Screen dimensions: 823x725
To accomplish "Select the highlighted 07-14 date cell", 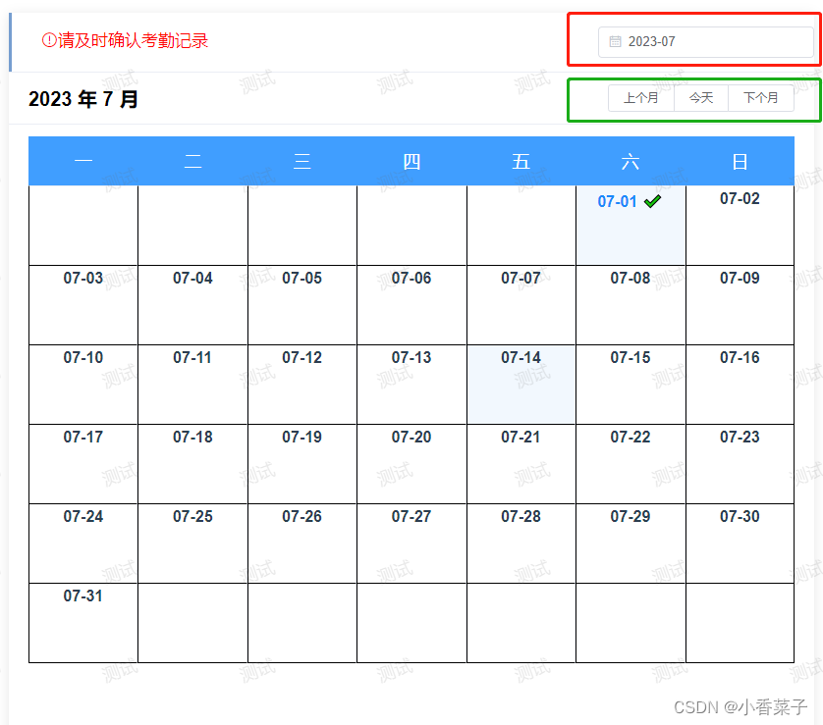I will pos(521,384).
